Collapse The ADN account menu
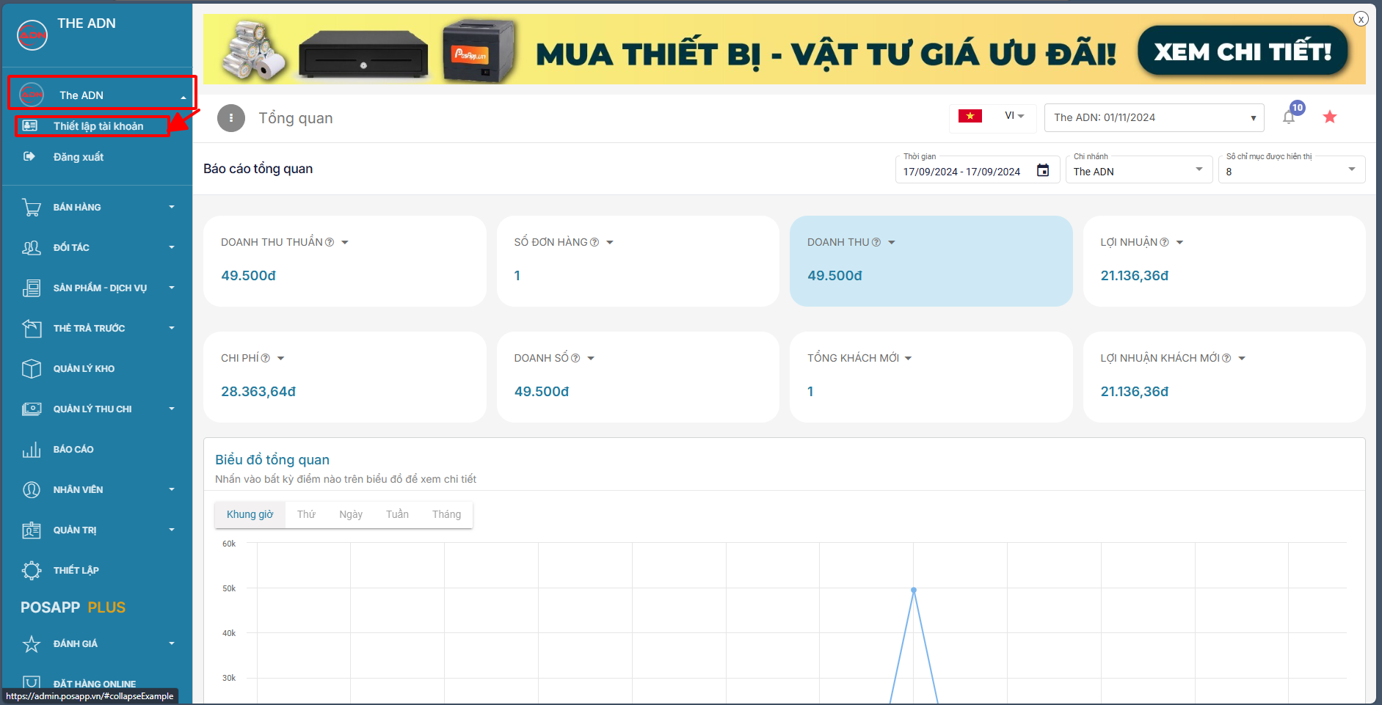The image size is (1382, 705). (183, 97)
